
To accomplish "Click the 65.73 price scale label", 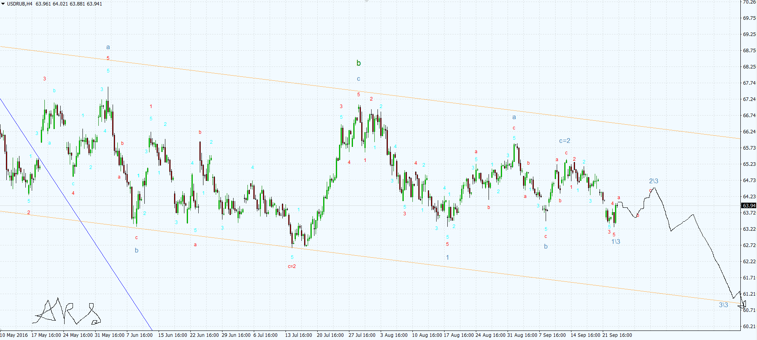I will click(749, 148).
